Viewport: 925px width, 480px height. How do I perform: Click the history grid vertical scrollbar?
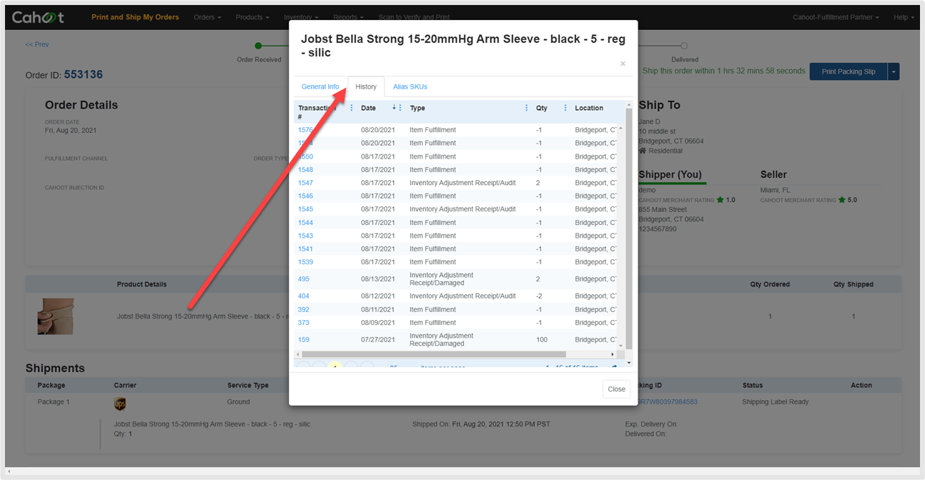(x=620, y=237)
